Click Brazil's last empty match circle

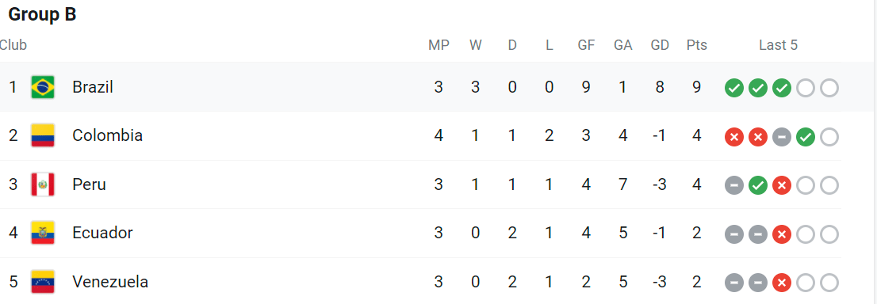coord(829,89)
